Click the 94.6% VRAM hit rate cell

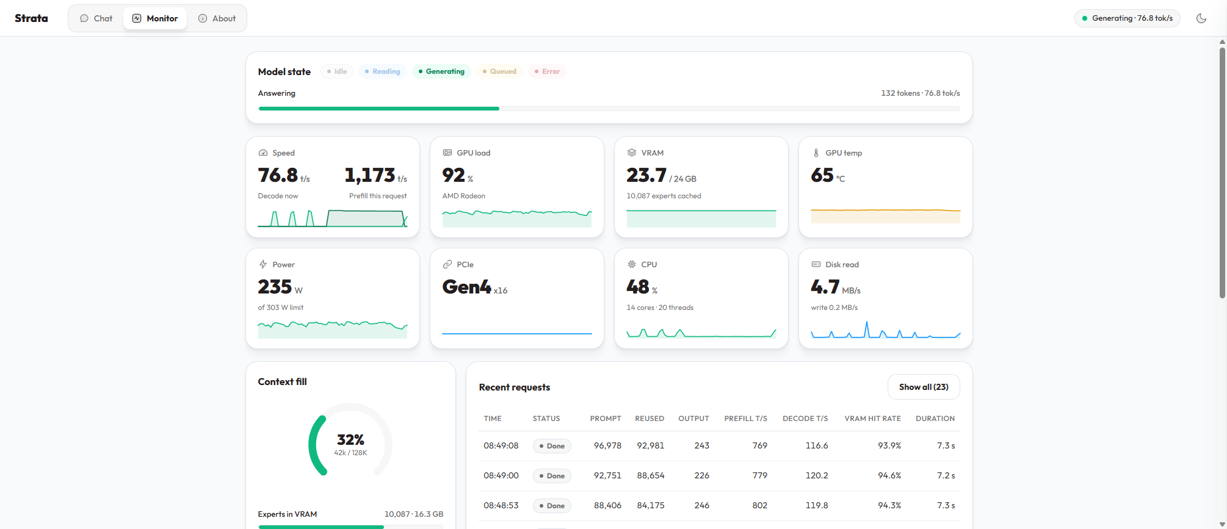coord(889,476)
